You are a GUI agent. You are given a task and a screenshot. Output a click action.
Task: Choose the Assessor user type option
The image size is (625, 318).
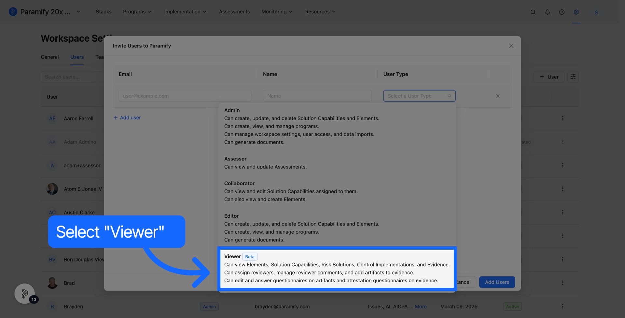click(337, 163)
